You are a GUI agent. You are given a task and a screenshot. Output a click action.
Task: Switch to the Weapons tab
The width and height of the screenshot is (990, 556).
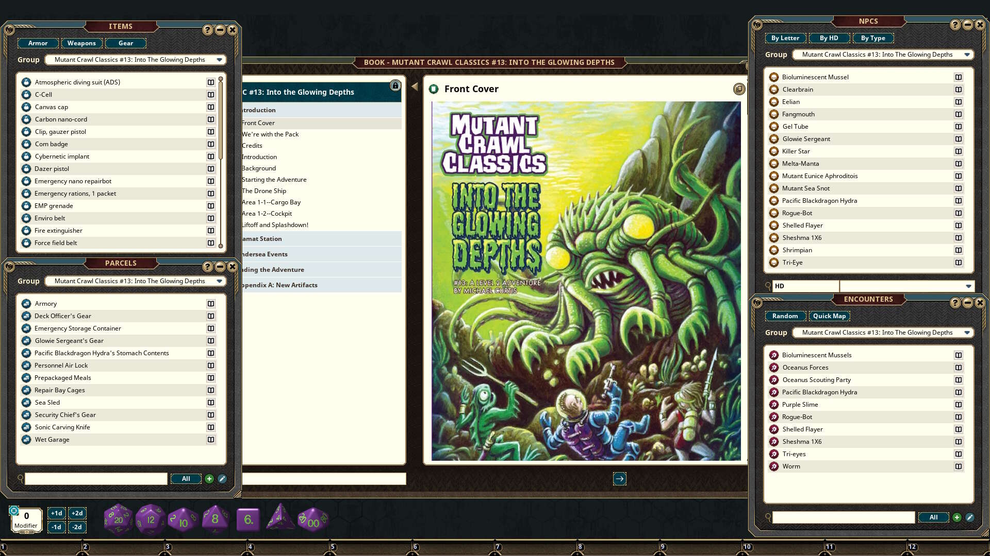pyautogui.click(x=81, y=43)
